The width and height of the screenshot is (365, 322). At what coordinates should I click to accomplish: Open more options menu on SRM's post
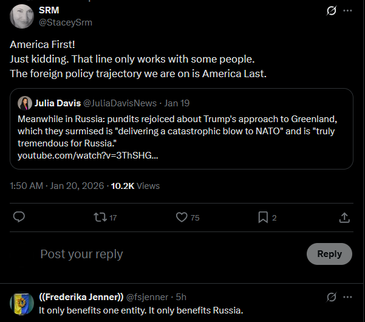[347, 11]
